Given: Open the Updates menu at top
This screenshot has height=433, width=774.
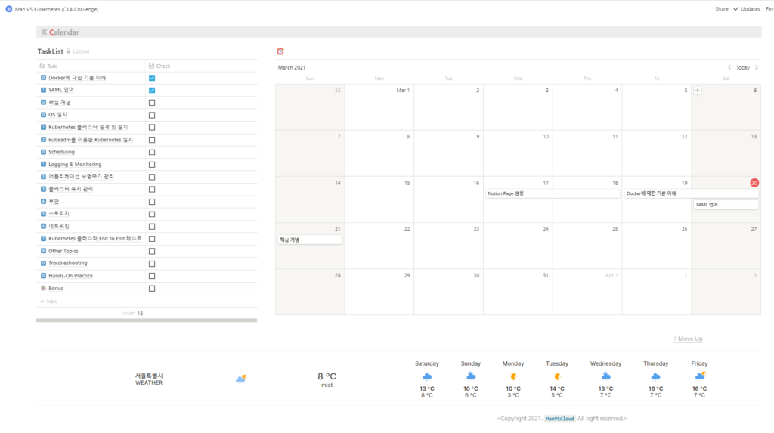Looking at the screenshot, I should [x=747, y=9].
